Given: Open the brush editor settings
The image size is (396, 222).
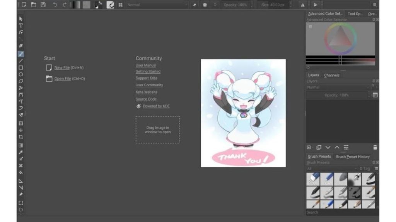Looking at the screenshot, I should [x=110, y=5].
